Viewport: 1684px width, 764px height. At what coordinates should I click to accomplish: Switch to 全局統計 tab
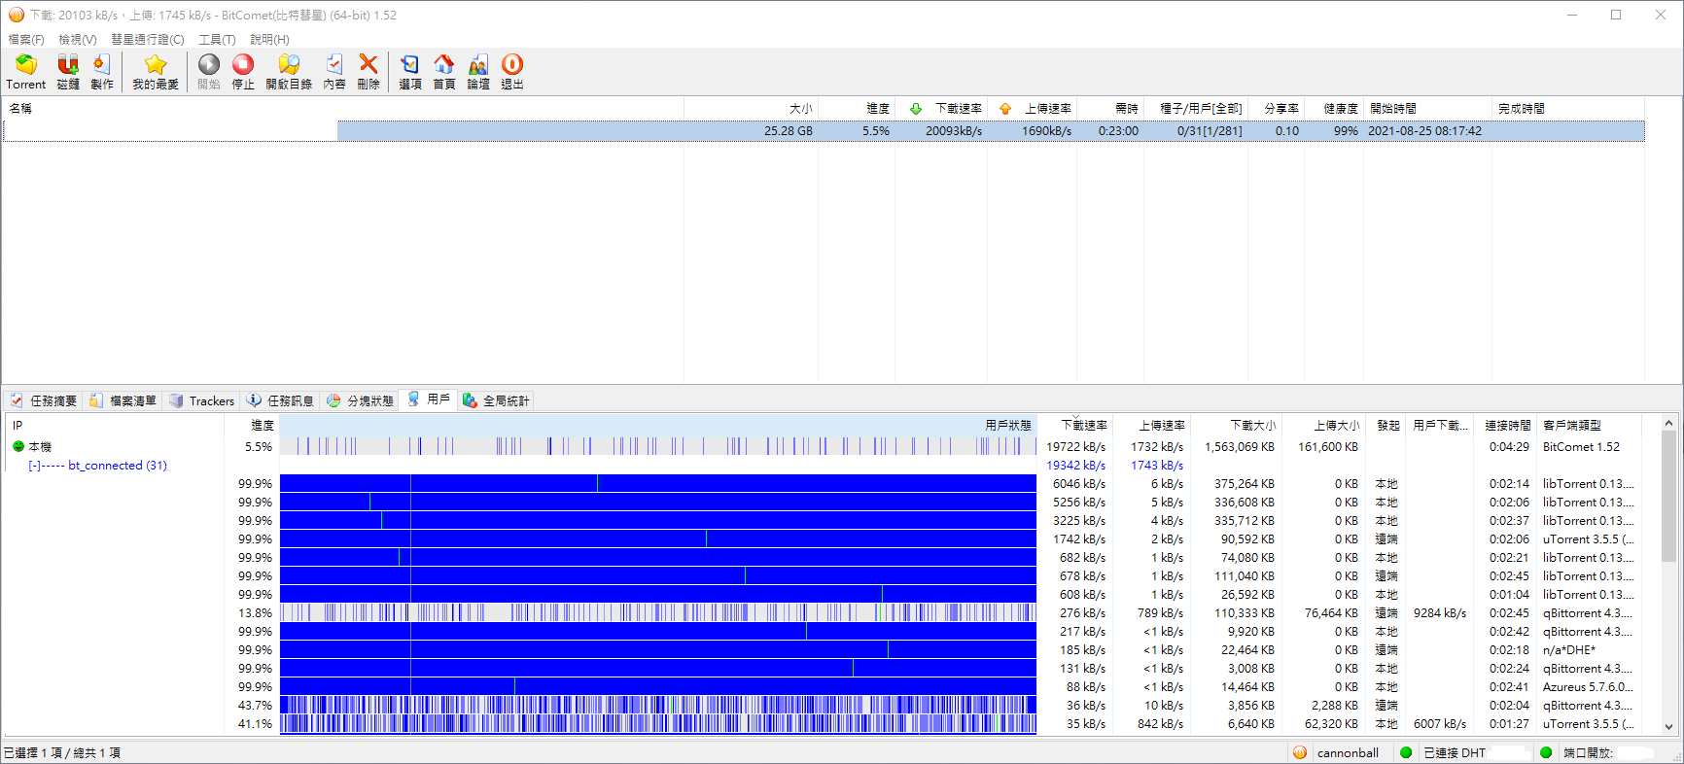pos(496,400)
